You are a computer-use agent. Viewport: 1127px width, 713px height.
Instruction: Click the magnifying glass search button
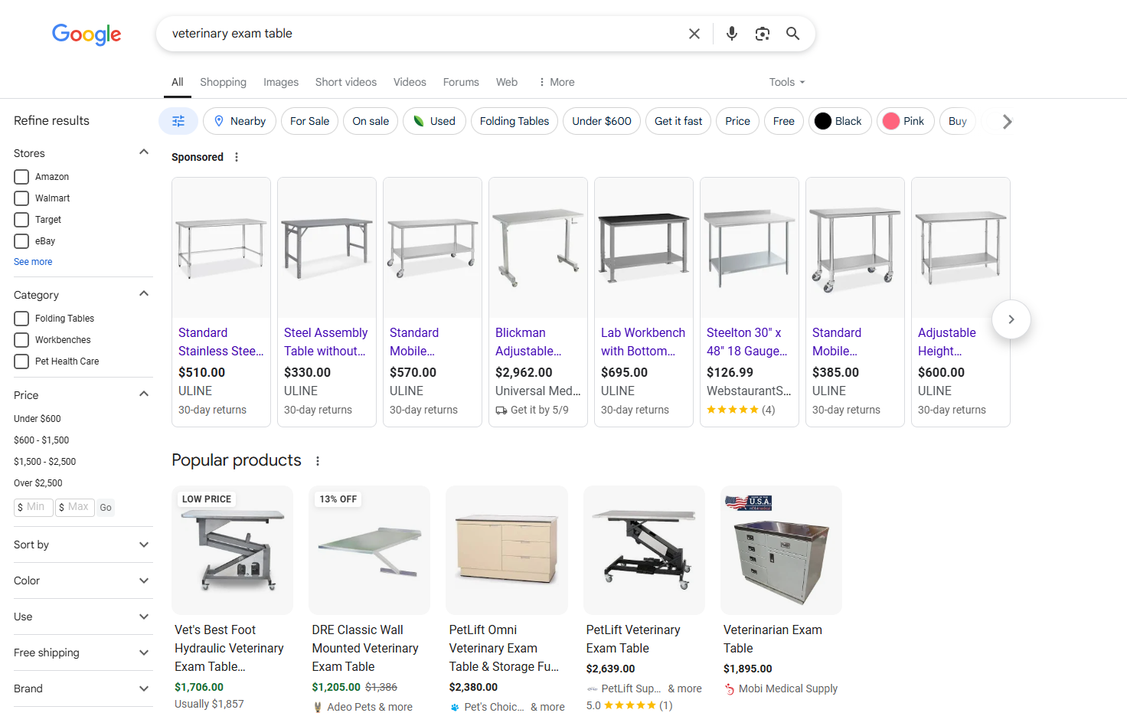(x=793, y=34)
